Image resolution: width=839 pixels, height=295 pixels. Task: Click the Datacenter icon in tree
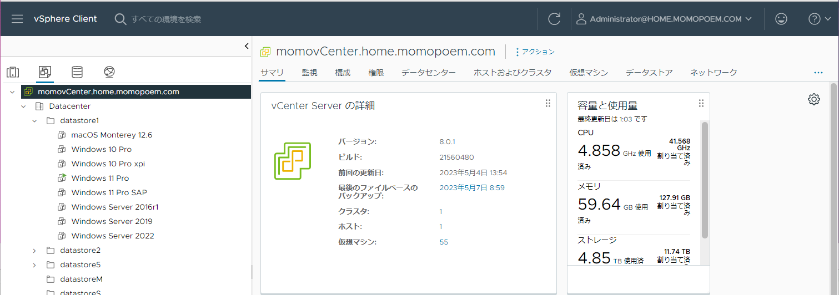pyautogui.click(x=39, y=106)
